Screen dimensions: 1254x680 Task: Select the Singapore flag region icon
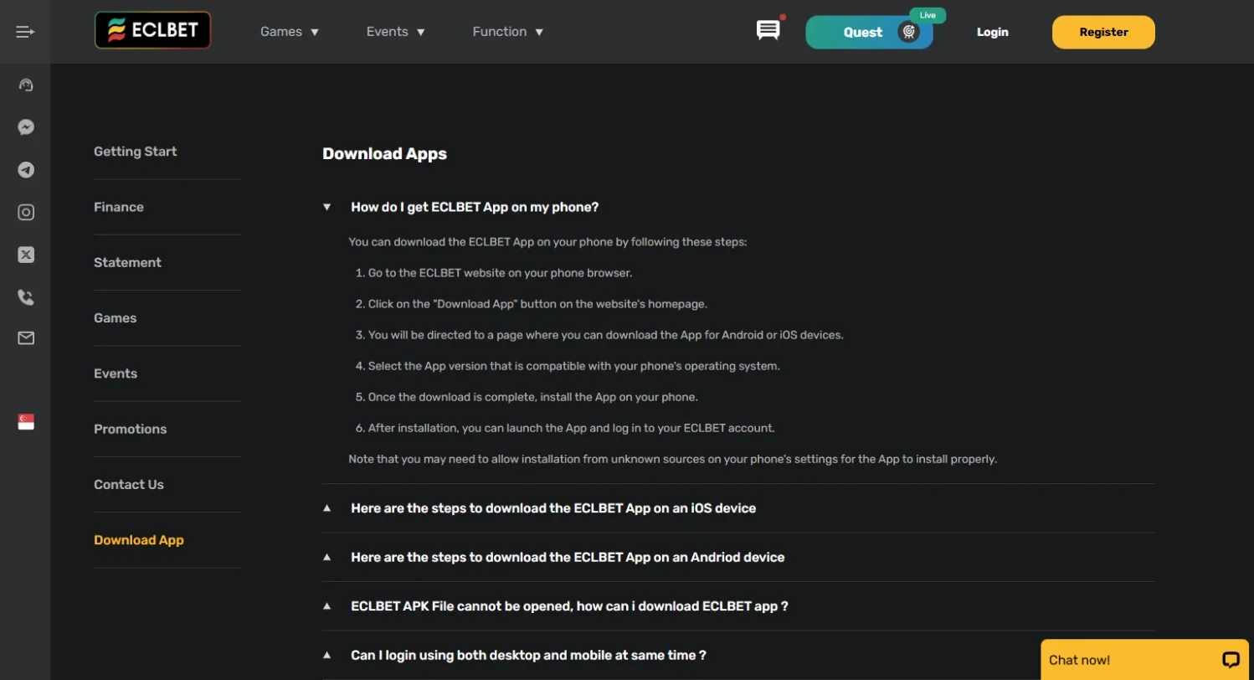[x=26, y=422]
